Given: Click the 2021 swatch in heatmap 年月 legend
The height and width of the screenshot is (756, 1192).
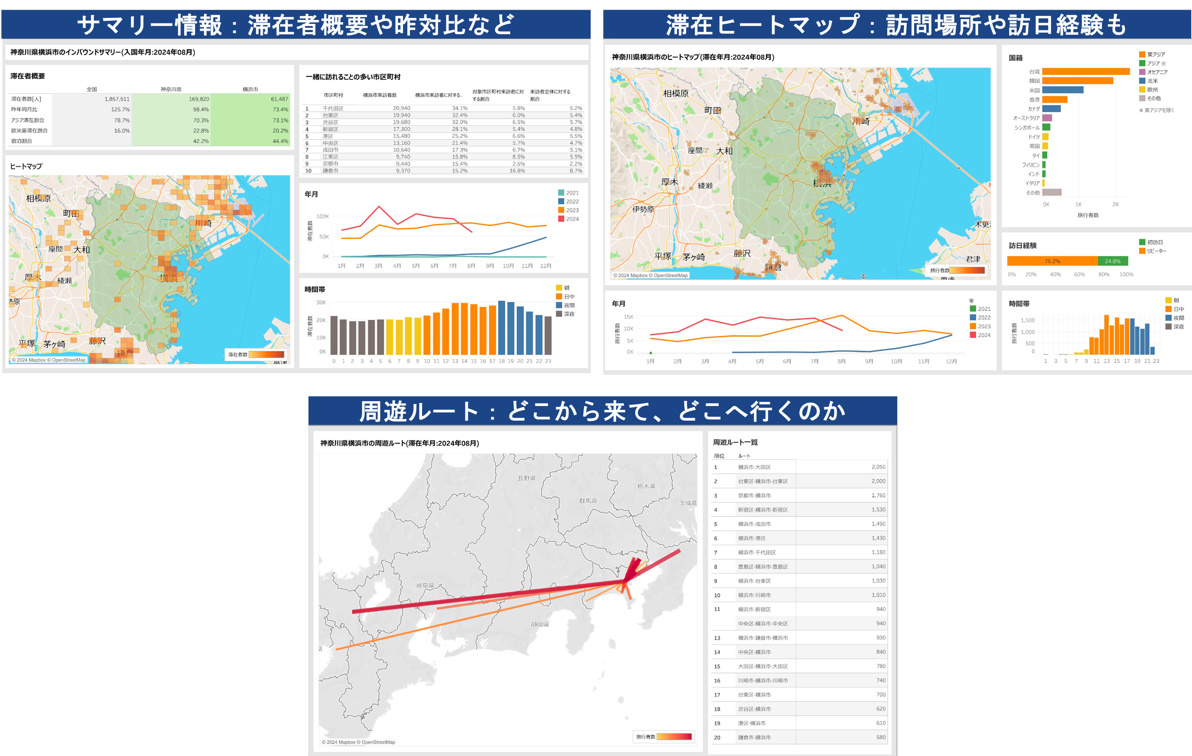Looking at the screenshot, I should pos(973,309).
